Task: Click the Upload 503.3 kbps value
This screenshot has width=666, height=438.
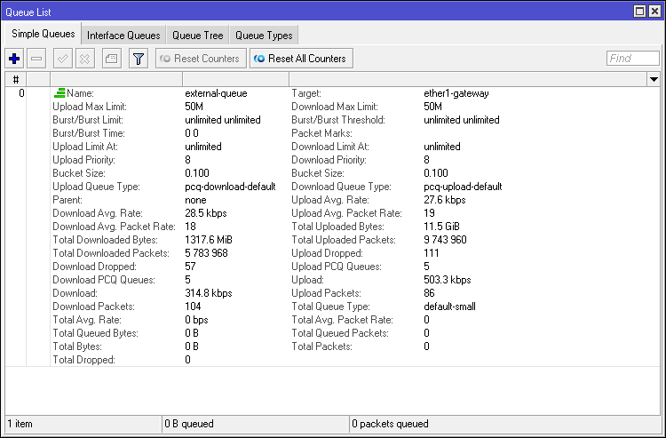Action: pos(448,280)
